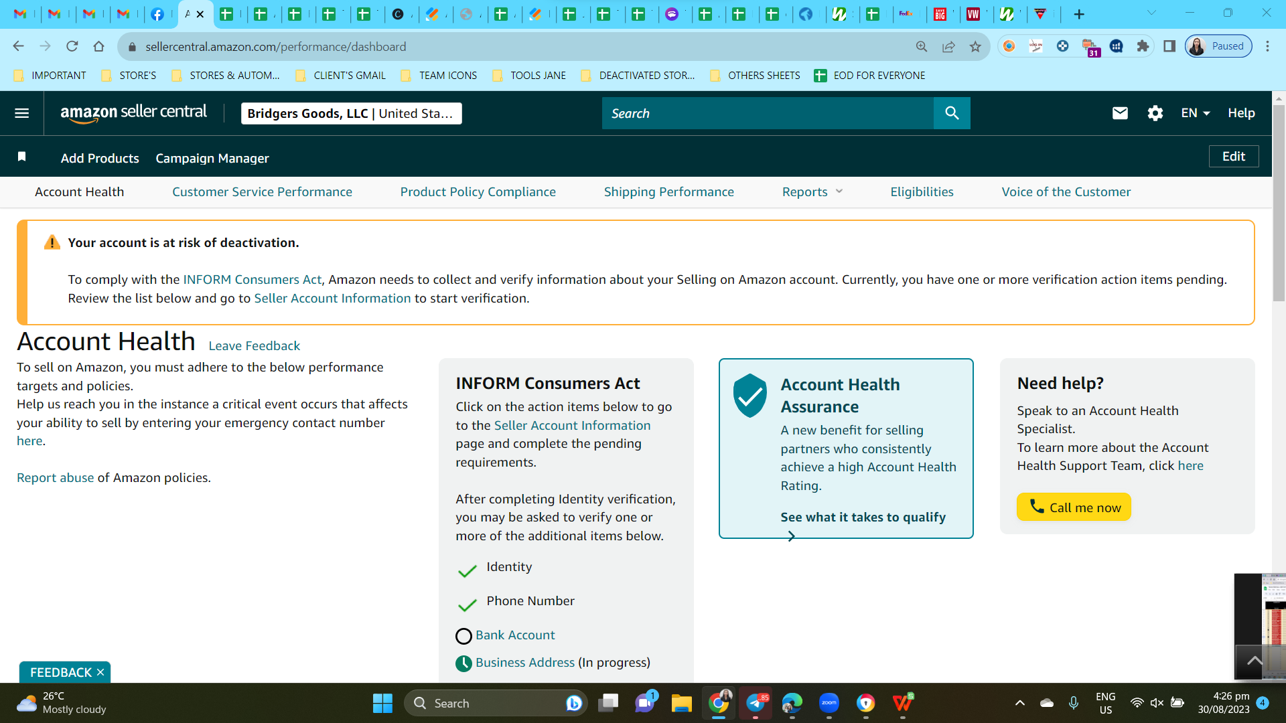Click the share page icon in address bar

948,46
